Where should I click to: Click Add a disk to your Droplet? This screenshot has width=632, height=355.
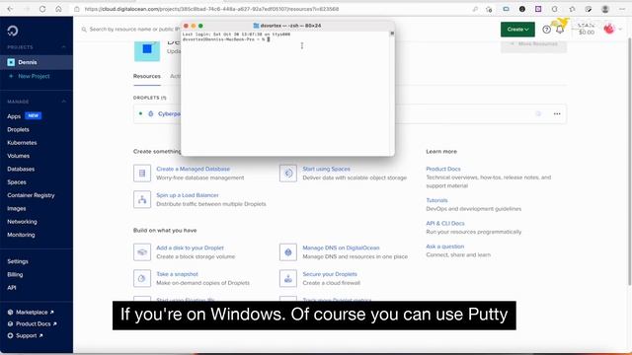tap(190, 248)
